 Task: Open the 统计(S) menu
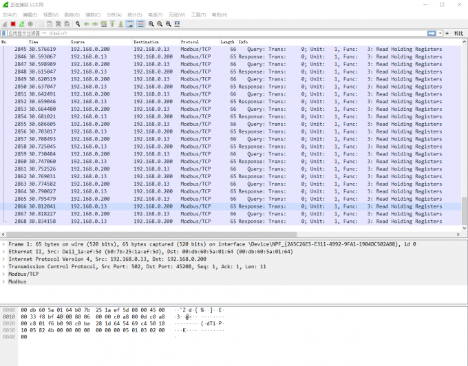coord(135,15)
